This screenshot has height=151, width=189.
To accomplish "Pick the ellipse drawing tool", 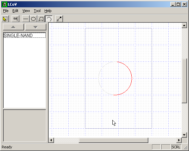I will point(33,19).
